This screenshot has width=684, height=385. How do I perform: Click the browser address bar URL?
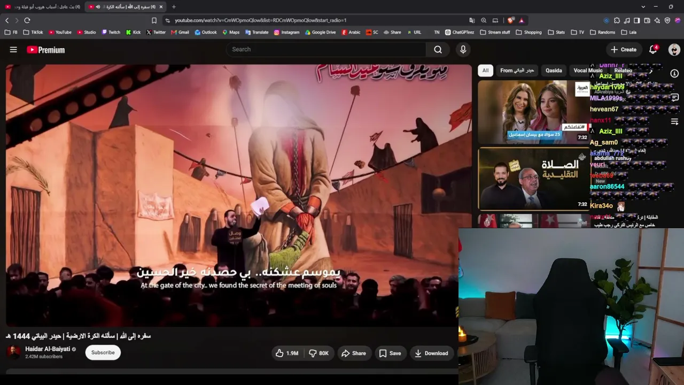pyautogui.click(x=261, y=20)
